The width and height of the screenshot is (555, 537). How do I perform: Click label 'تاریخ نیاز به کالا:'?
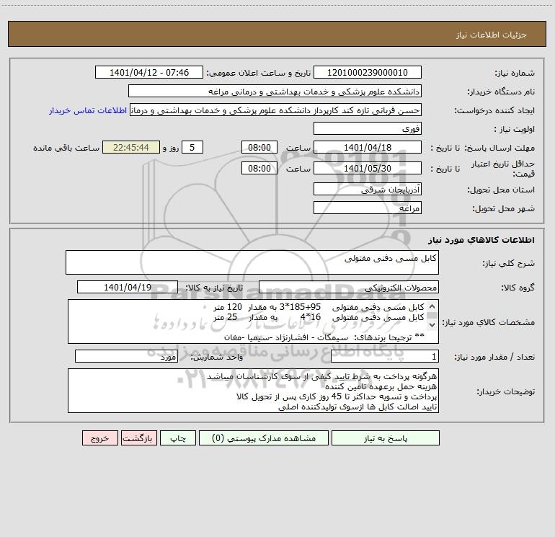pyautogui.click(x=215, y=288)
